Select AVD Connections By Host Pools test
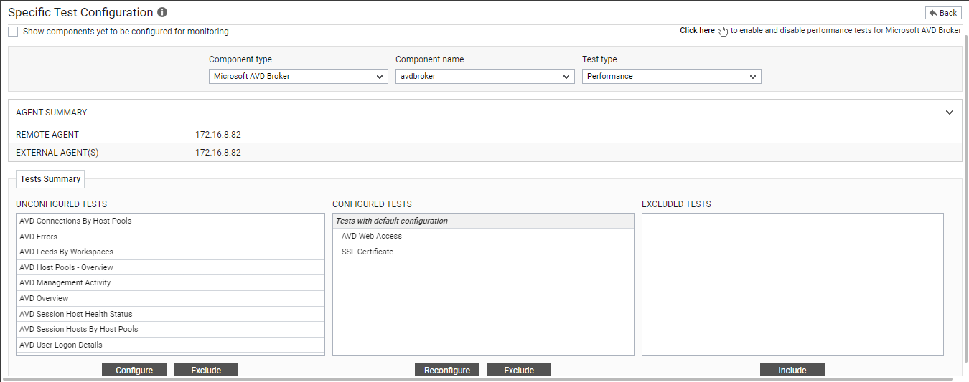This screenshot has height=382, width=969. pos(170,221)
